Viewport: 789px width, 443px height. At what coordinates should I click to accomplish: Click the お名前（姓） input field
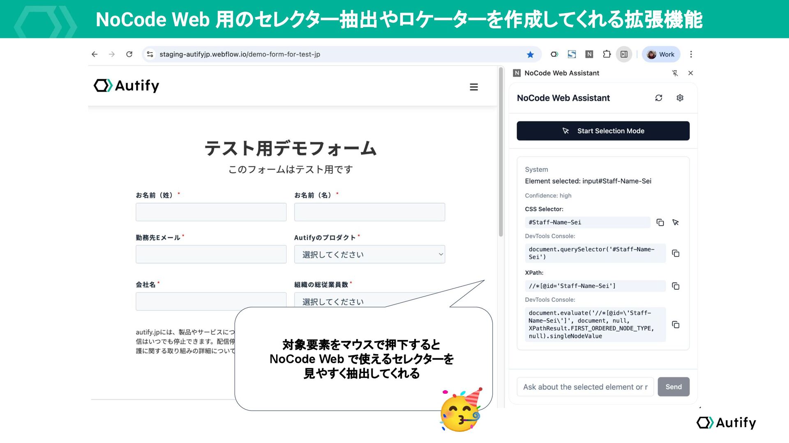coord(211,212)
